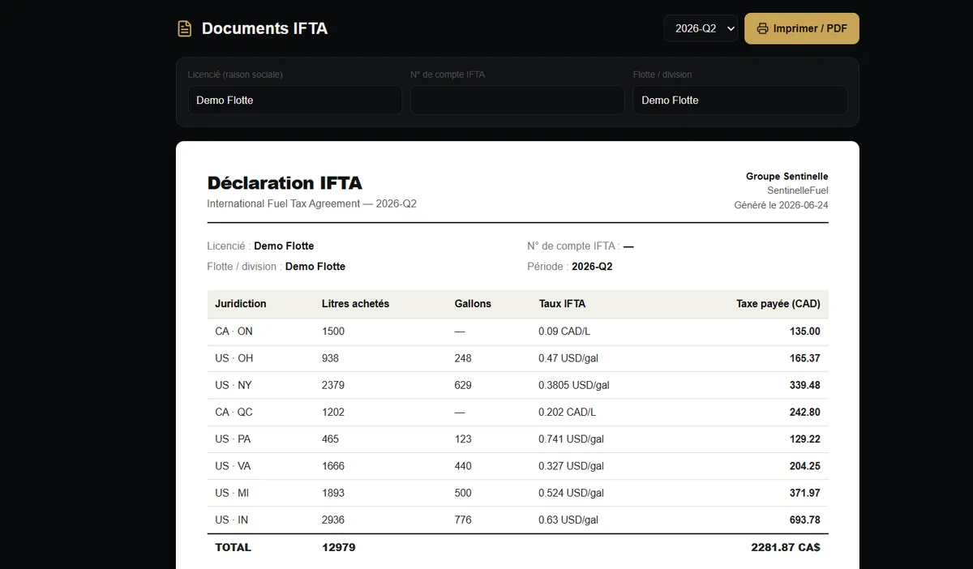This screenshot has width=973, height=569.
Task: Click the Litres achetés column header
Action: coord(355,304)
